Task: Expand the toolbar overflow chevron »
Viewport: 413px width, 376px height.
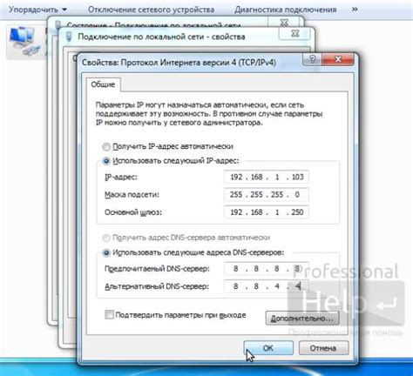Action: [355, 10]
